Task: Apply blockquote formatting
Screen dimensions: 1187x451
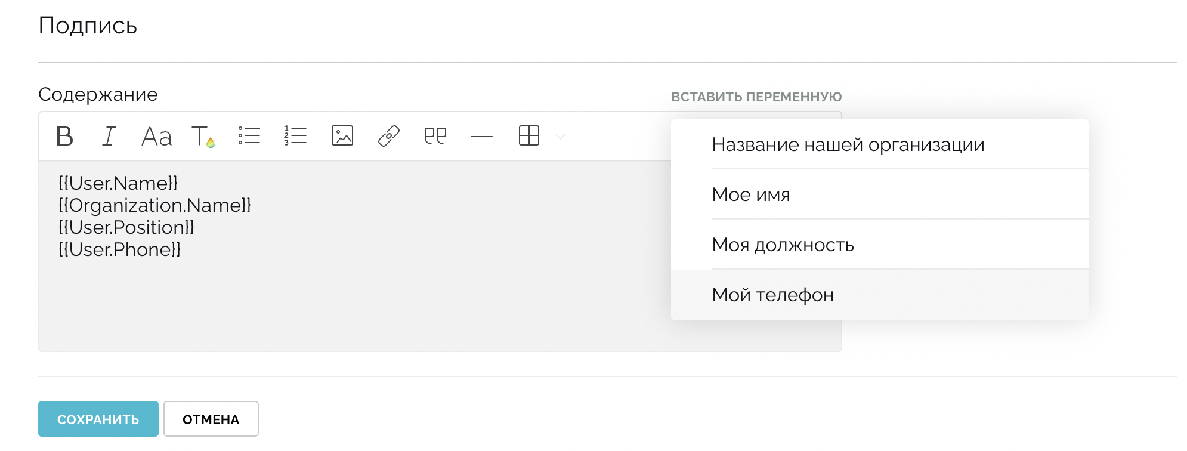Action: pyautogui.click(x=435, y=136)
